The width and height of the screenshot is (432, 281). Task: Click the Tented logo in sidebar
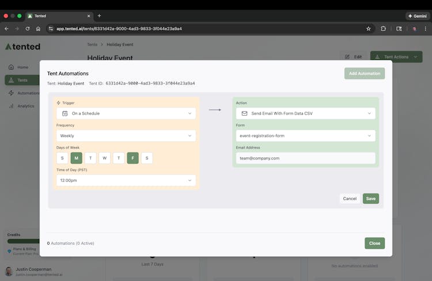(x=22, y=47)
